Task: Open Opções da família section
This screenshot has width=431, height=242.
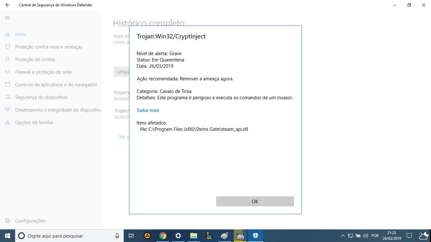Action: coord(34,122)
